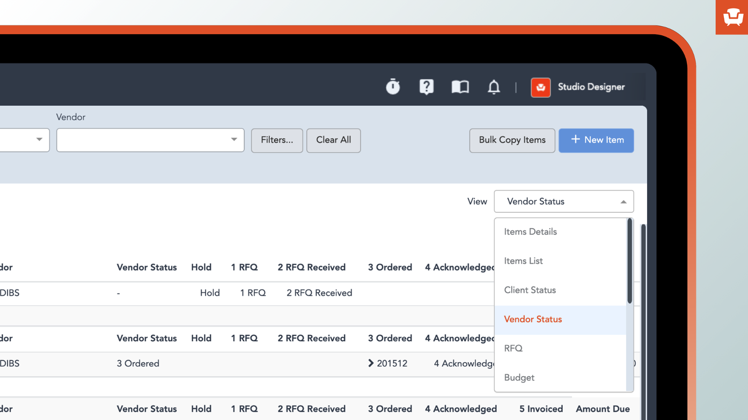The height and width of the screenshot is (420, 748).
Task: Select RFQ from the view list
Action: (513, 348)
